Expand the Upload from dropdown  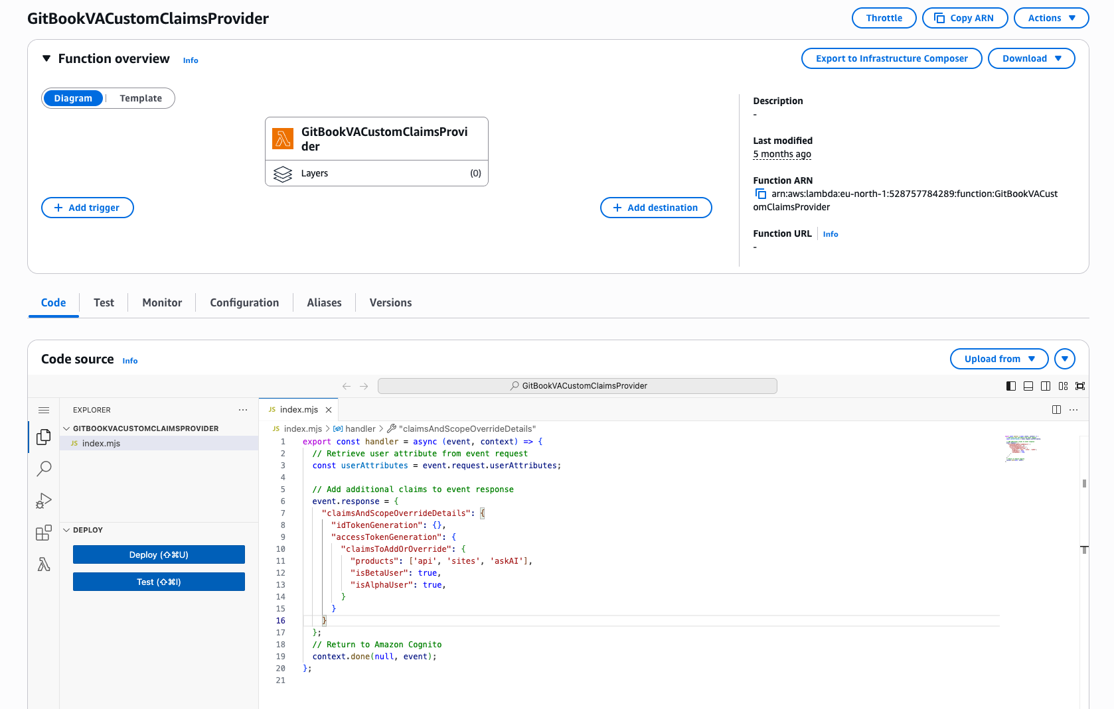999,359
